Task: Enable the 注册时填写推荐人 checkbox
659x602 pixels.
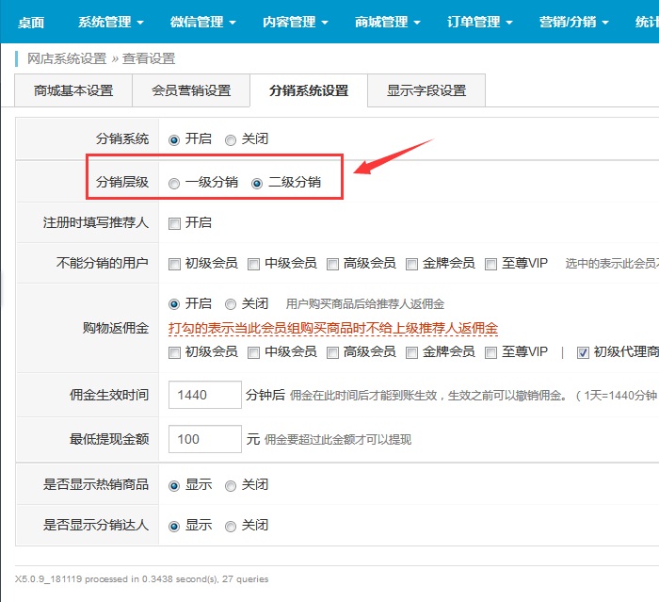Action: pyautogui.click(x=174, y=223)
